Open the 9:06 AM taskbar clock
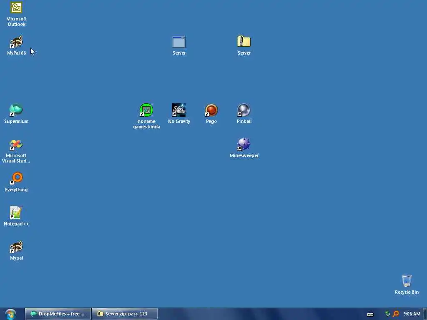Screen dimensions: 427x320 click(412, 314)
